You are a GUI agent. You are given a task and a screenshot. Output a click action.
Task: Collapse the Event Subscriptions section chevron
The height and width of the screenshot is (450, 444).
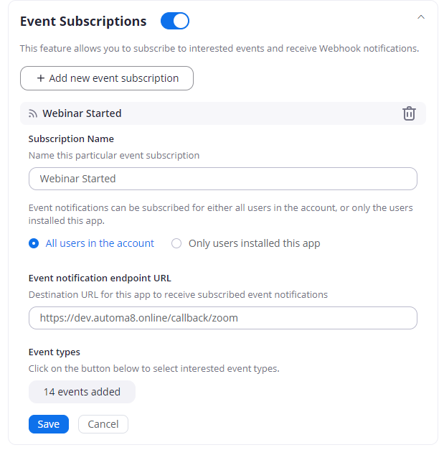[421, 17]
